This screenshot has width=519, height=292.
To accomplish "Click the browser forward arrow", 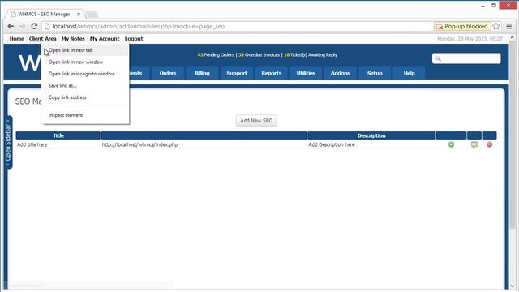I will tap(22, 26).
